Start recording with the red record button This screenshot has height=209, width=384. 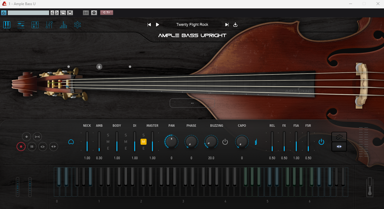click(21, 147)
